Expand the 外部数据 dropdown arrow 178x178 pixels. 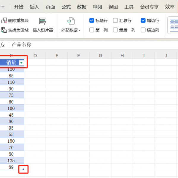[80, 30]
